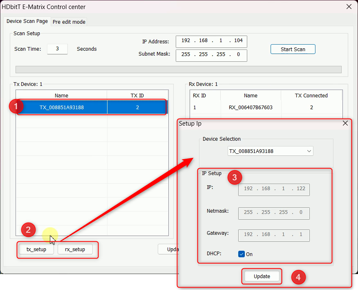This screenshot has height=290, width=358.
Task: Click the TX Connected column header
Action: [311, 95]
